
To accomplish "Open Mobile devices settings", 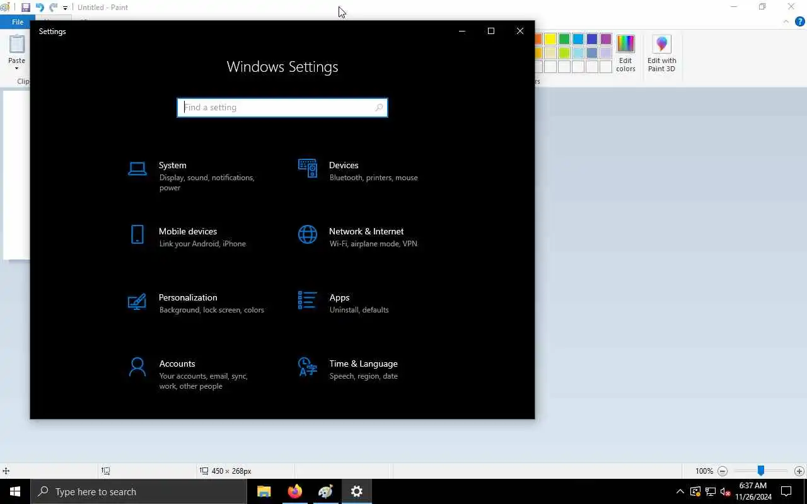I will click(x=197, y=237).
